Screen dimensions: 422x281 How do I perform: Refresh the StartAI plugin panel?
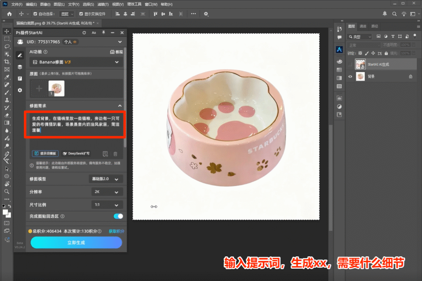pyautogui.click(x=84, y=33)
